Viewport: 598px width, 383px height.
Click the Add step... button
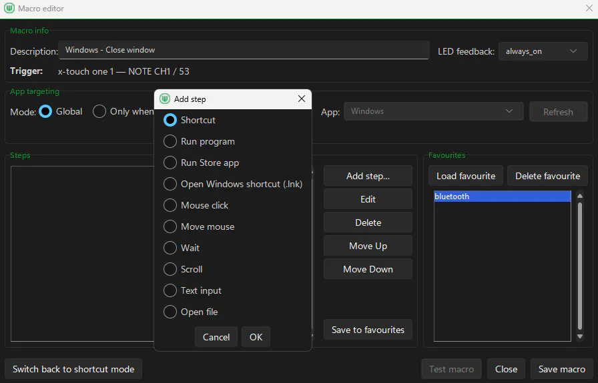pyautogui.click(x=368, y=176)
